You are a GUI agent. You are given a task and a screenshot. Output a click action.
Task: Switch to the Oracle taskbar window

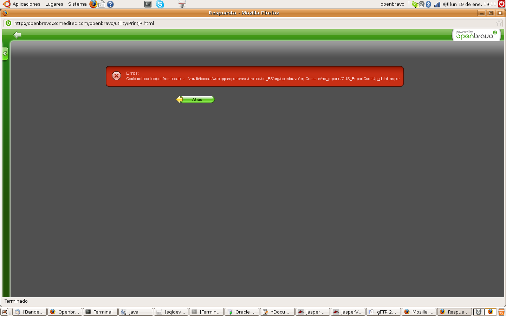(x=242, y=312)
